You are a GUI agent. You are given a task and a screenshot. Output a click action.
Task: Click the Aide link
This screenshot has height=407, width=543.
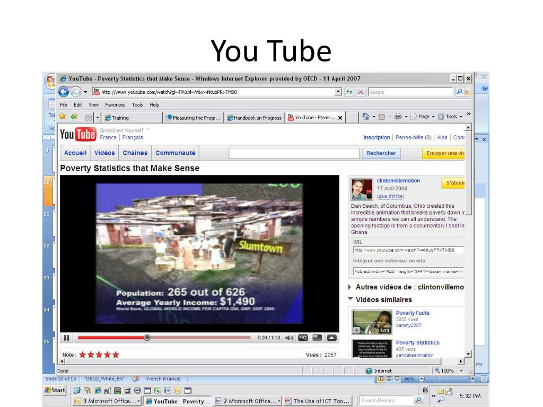442,137
